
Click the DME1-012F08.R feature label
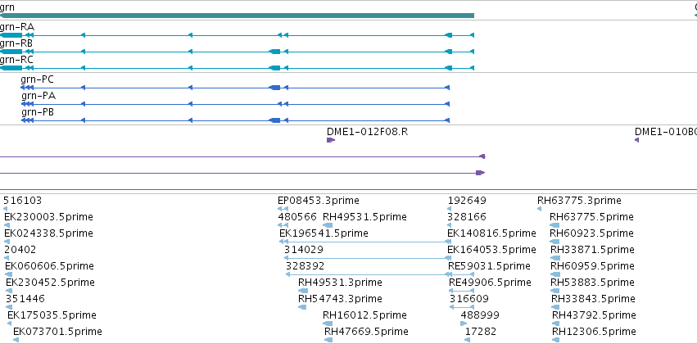[367, 132]
